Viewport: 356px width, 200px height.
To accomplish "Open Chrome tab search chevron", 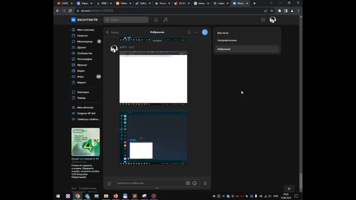I will point(271,3).
